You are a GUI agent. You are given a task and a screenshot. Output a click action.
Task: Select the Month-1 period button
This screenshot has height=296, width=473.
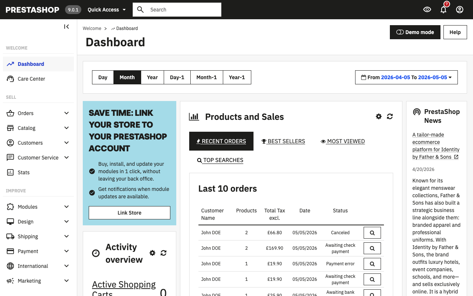tap(207, 77)
